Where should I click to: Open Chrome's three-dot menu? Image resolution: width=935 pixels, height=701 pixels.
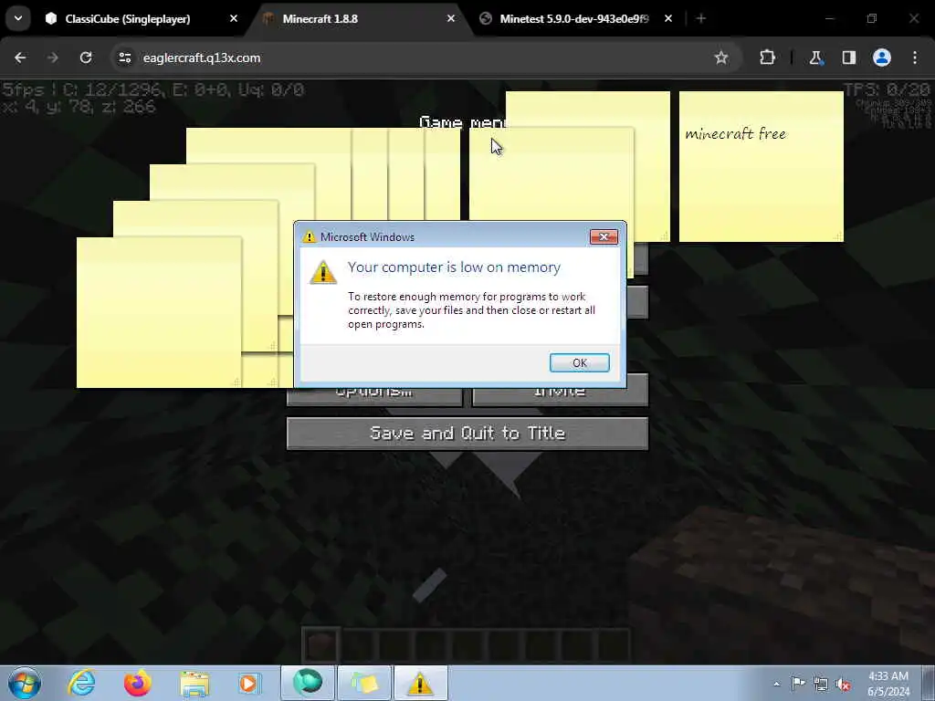pyautogui.click(x=915, y=58)
